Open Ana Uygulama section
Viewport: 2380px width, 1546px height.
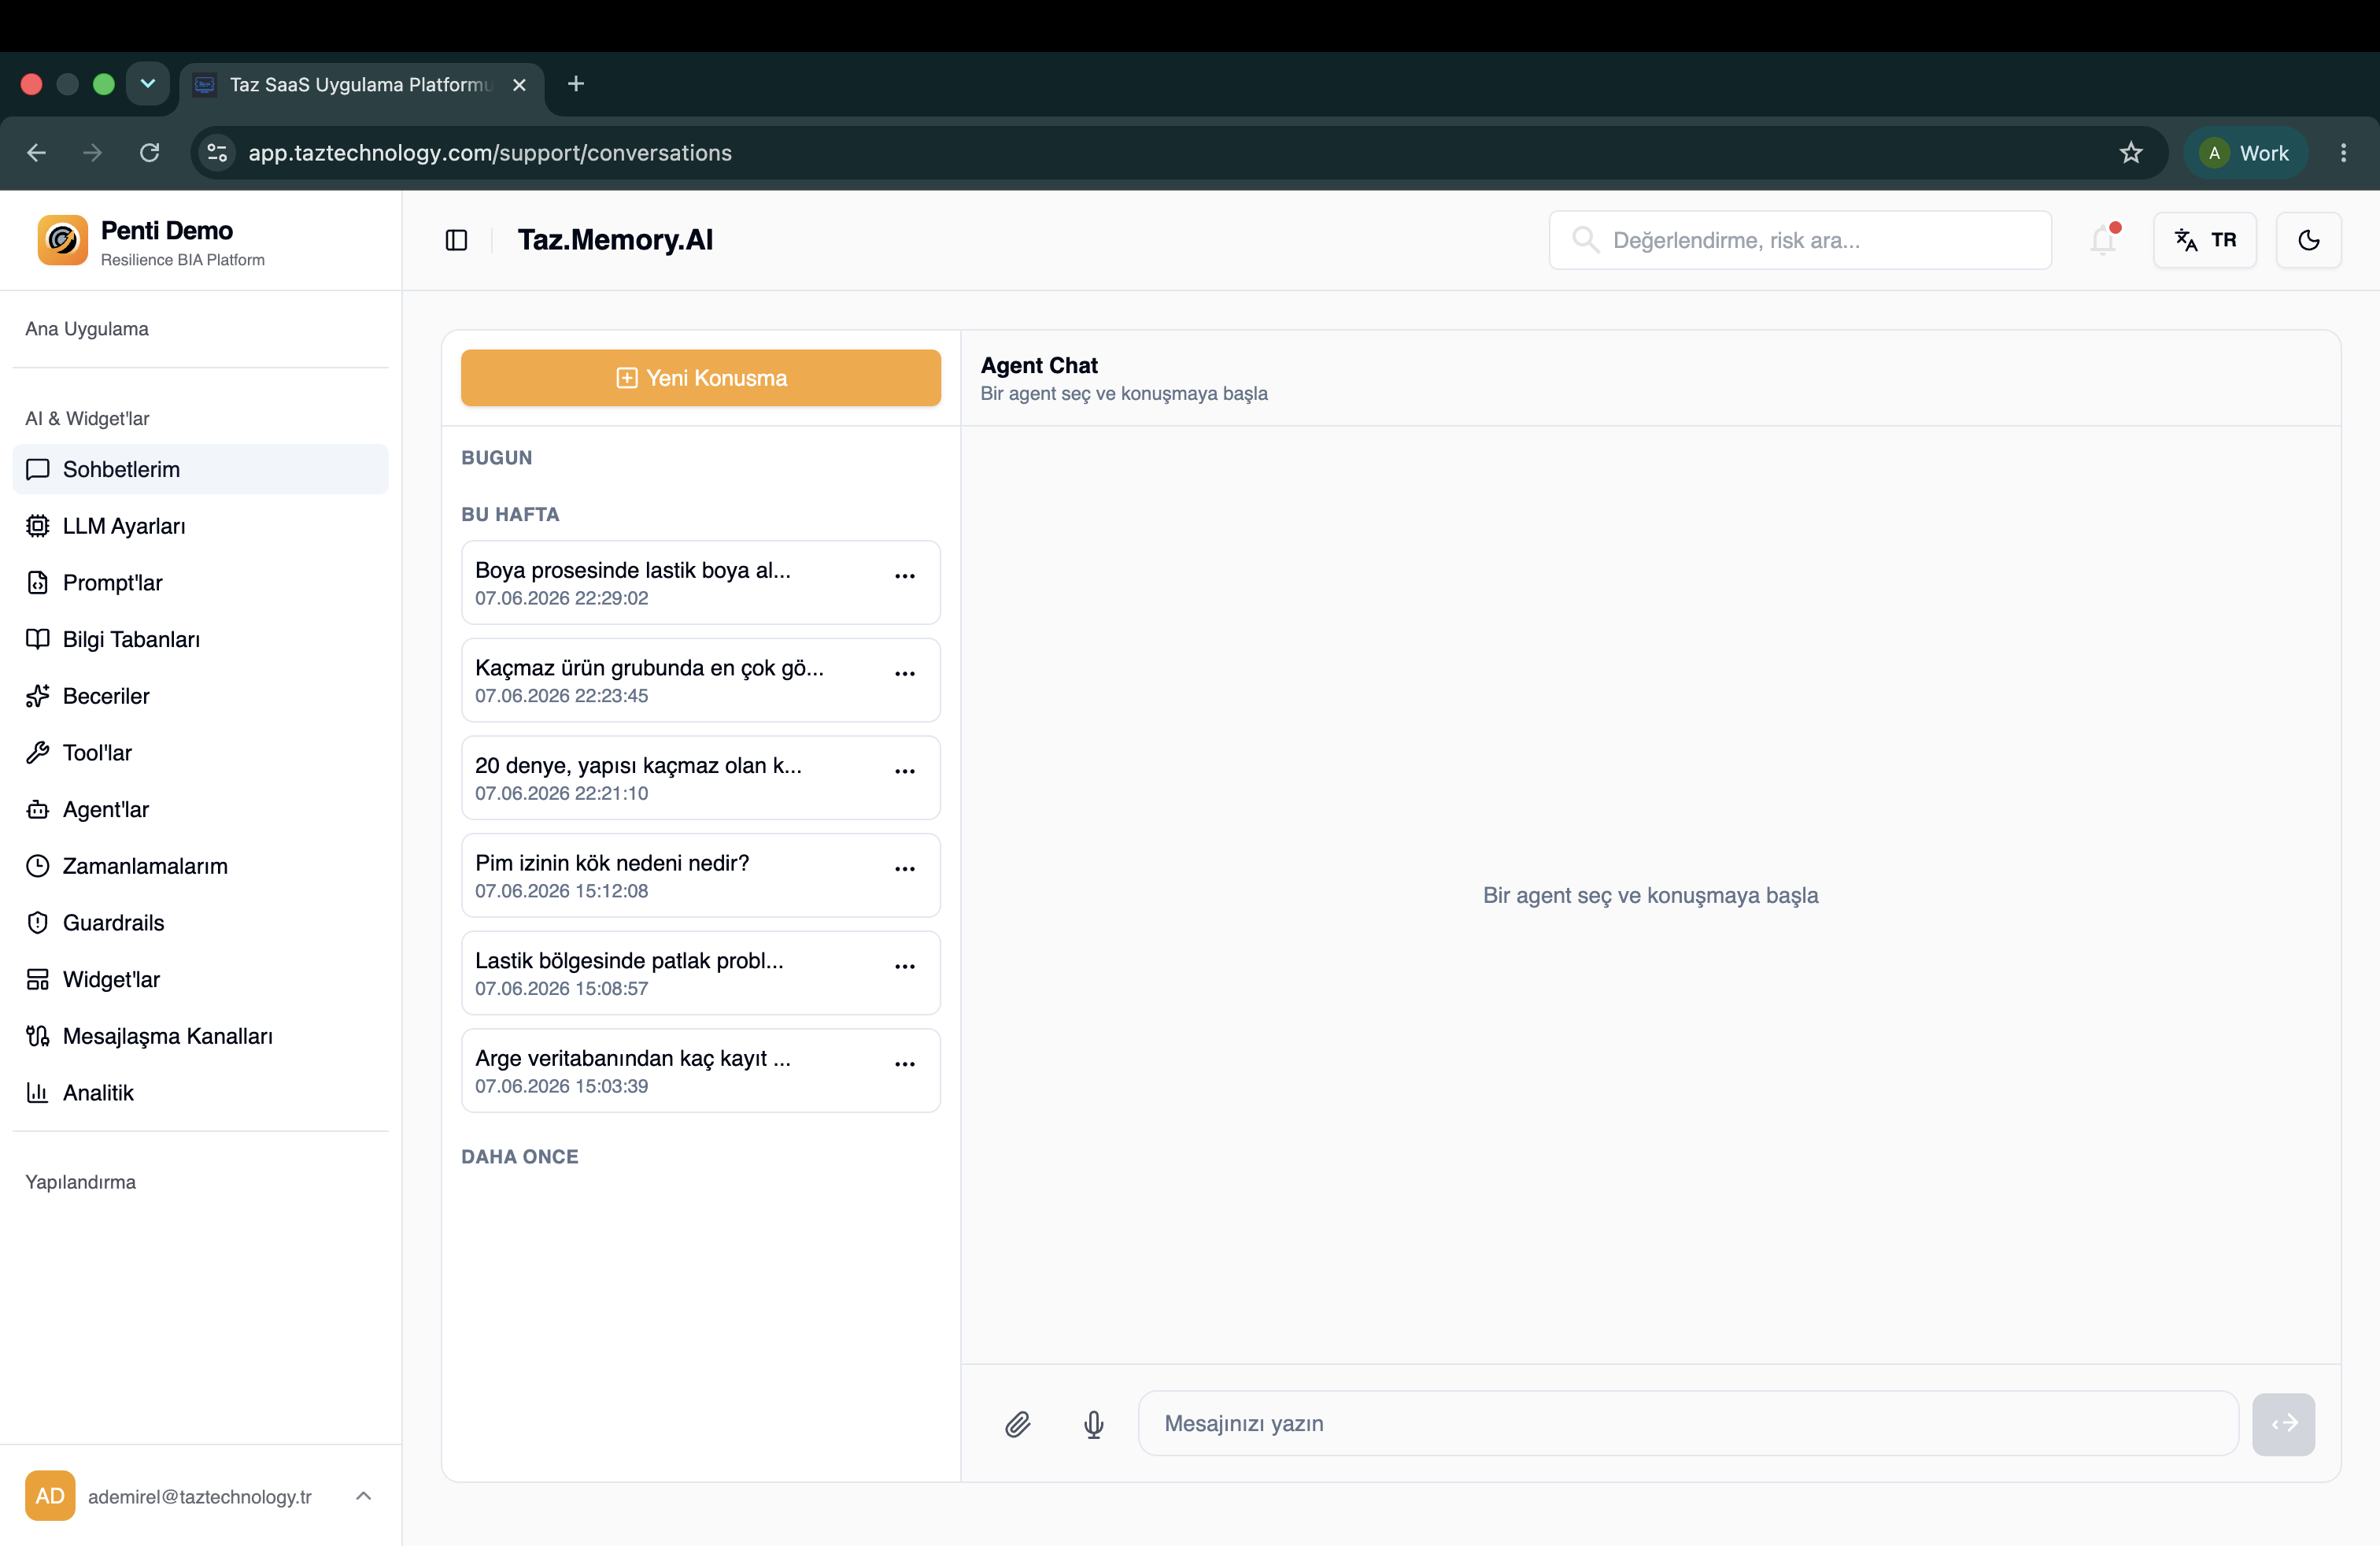point(87,329)
